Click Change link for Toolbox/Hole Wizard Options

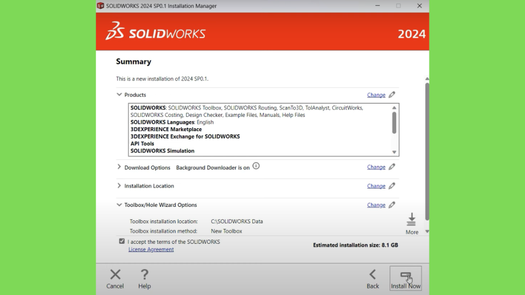tap(376, 205)
